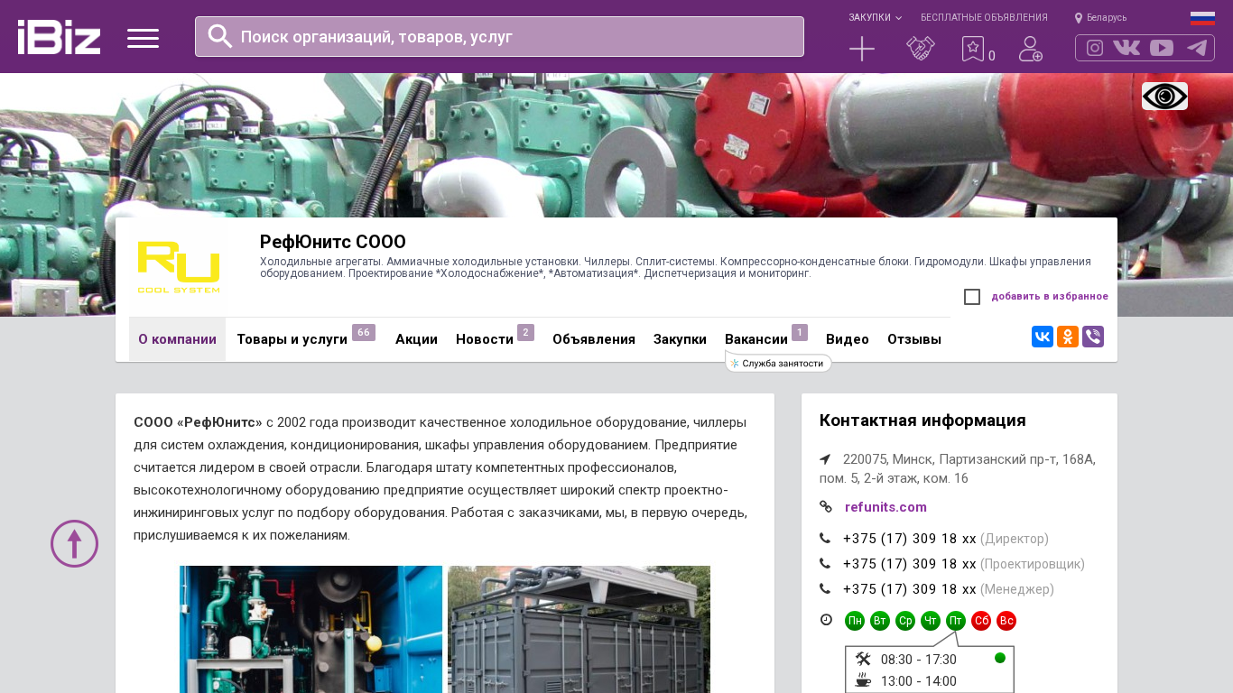Select Sunday 'Вс' schedule day
Screen dimensions: 1233x693
(x=1006, y=621)
